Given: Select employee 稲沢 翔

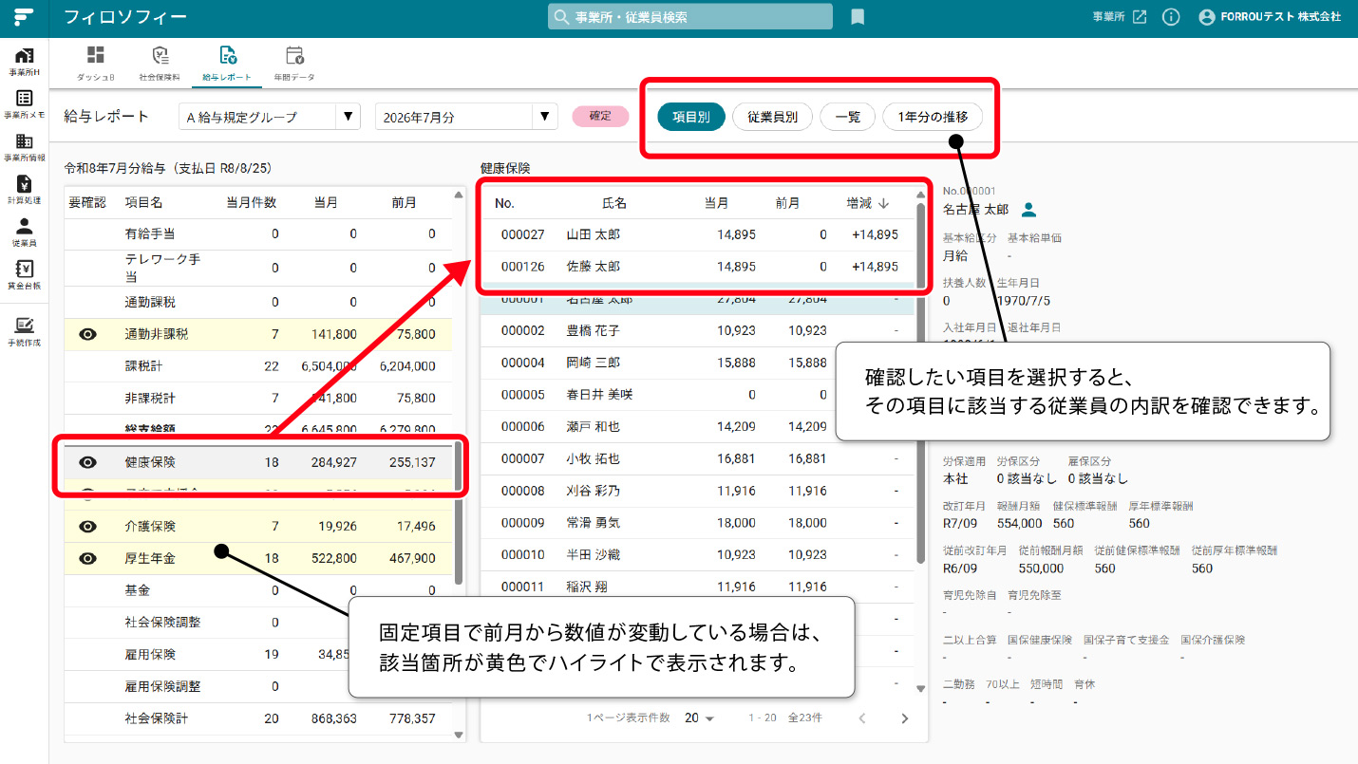Looking at the screenshot, I should pos(697,587).
